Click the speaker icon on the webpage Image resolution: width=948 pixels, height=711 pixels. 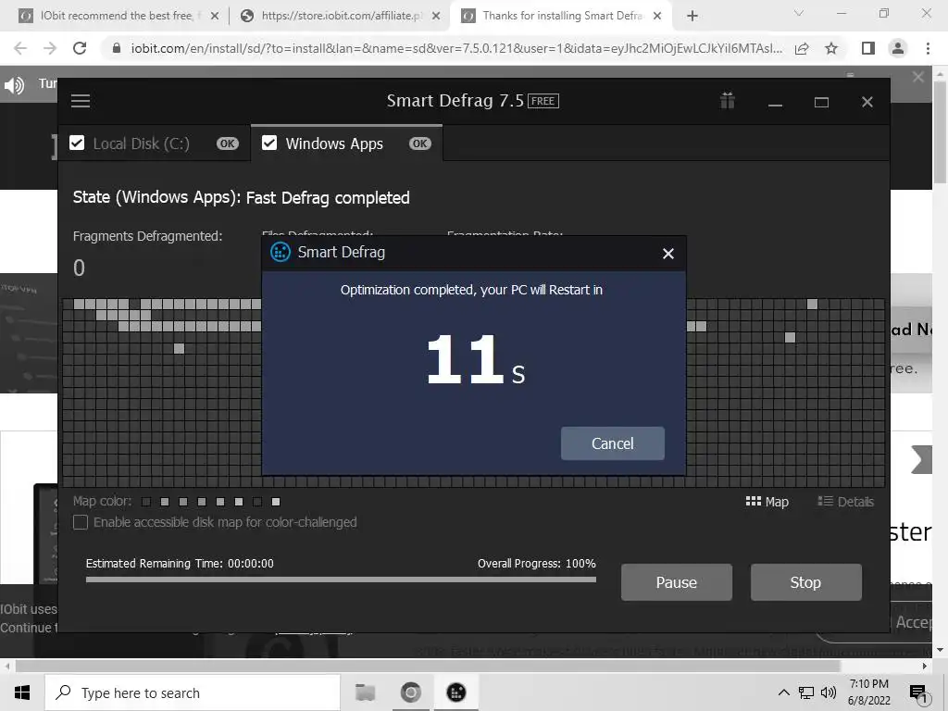[x=14, y=85]
